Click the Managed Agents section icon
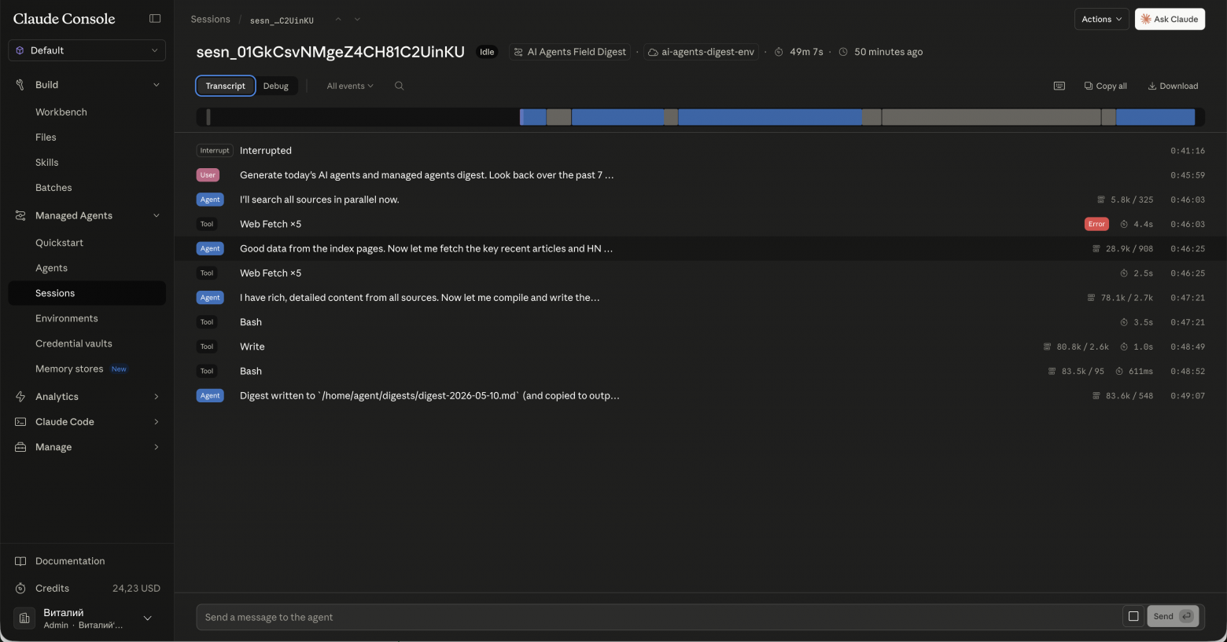Image resolution: width=1227 pixels, height=642 pixels. tap(20, 215)
